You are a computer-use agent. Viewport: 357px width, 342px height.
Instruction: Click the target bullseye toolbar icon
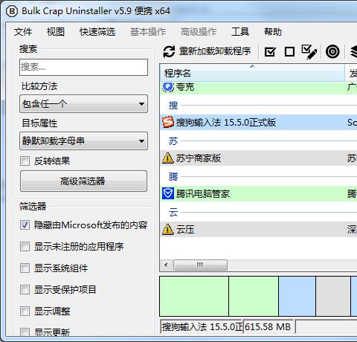(x=332, y=52)
